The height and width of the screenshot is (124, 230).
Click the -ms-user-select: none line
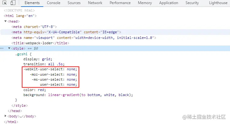(x=54, y=79)
